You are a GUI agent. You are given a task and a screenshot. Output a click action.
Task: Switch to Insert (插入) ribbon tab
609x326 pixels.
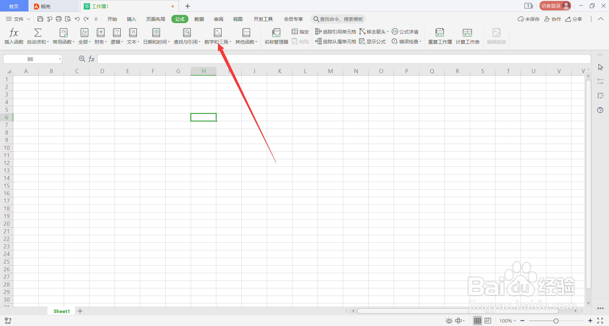(131, 19)
